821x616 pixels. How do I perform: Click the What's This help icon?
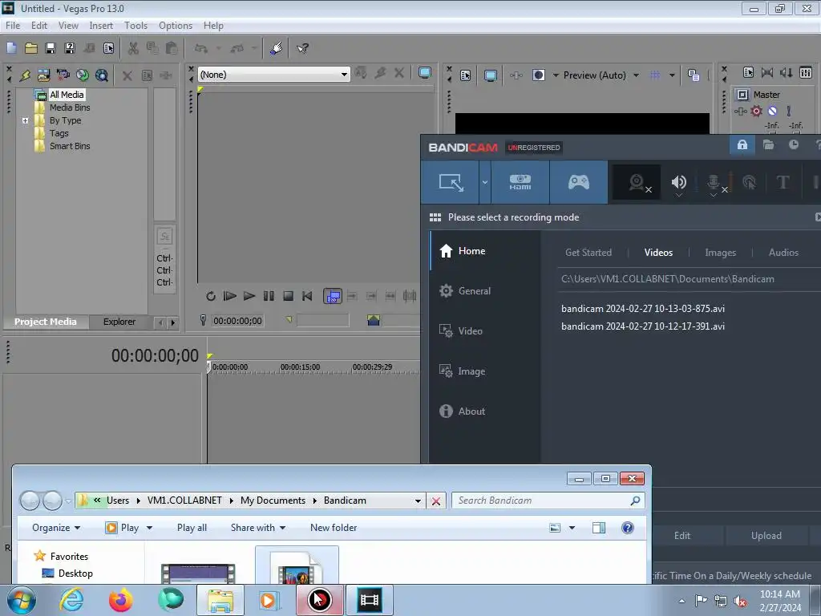(302, 48)
